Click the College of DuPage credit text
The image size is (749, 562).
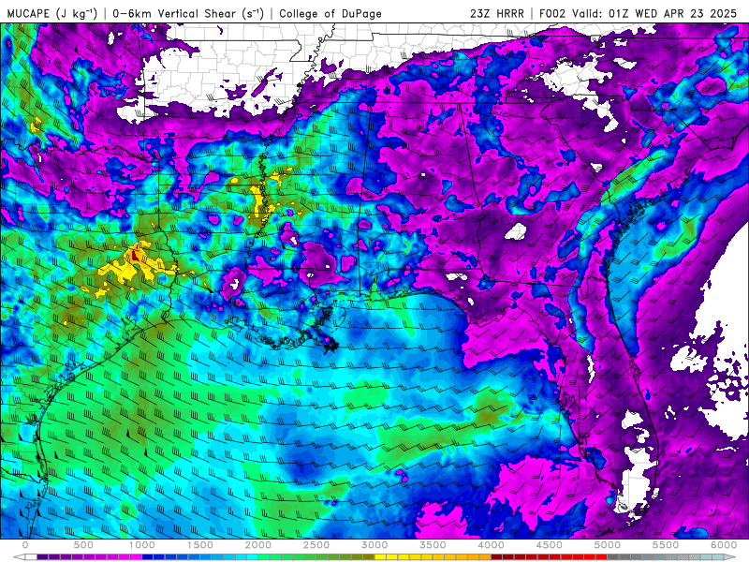pyautogui.click(x=330, y=14)
